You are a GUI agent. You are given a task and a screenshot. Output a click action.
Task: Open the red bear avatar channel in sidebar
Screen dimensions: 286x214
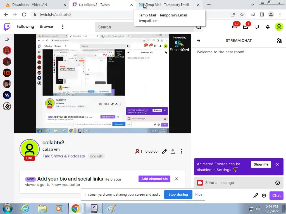click(x=7, y=50)
